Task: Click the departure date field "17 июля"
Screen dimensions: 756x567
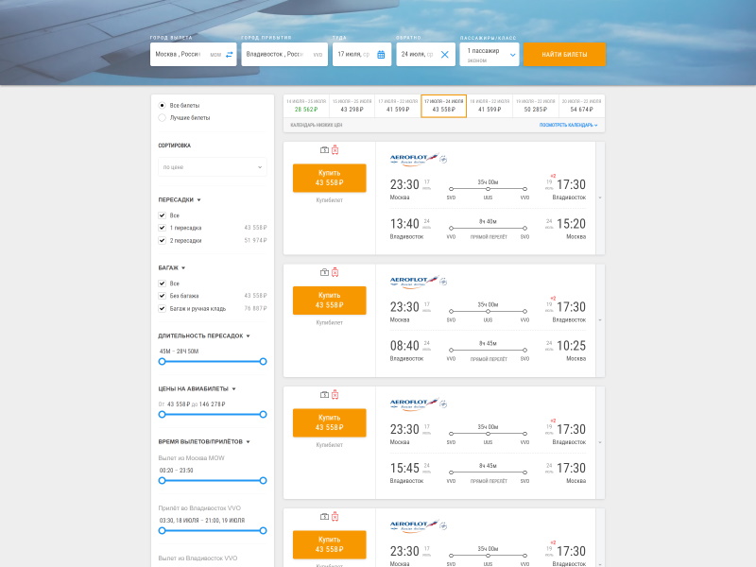Action: tap(362, 55)
